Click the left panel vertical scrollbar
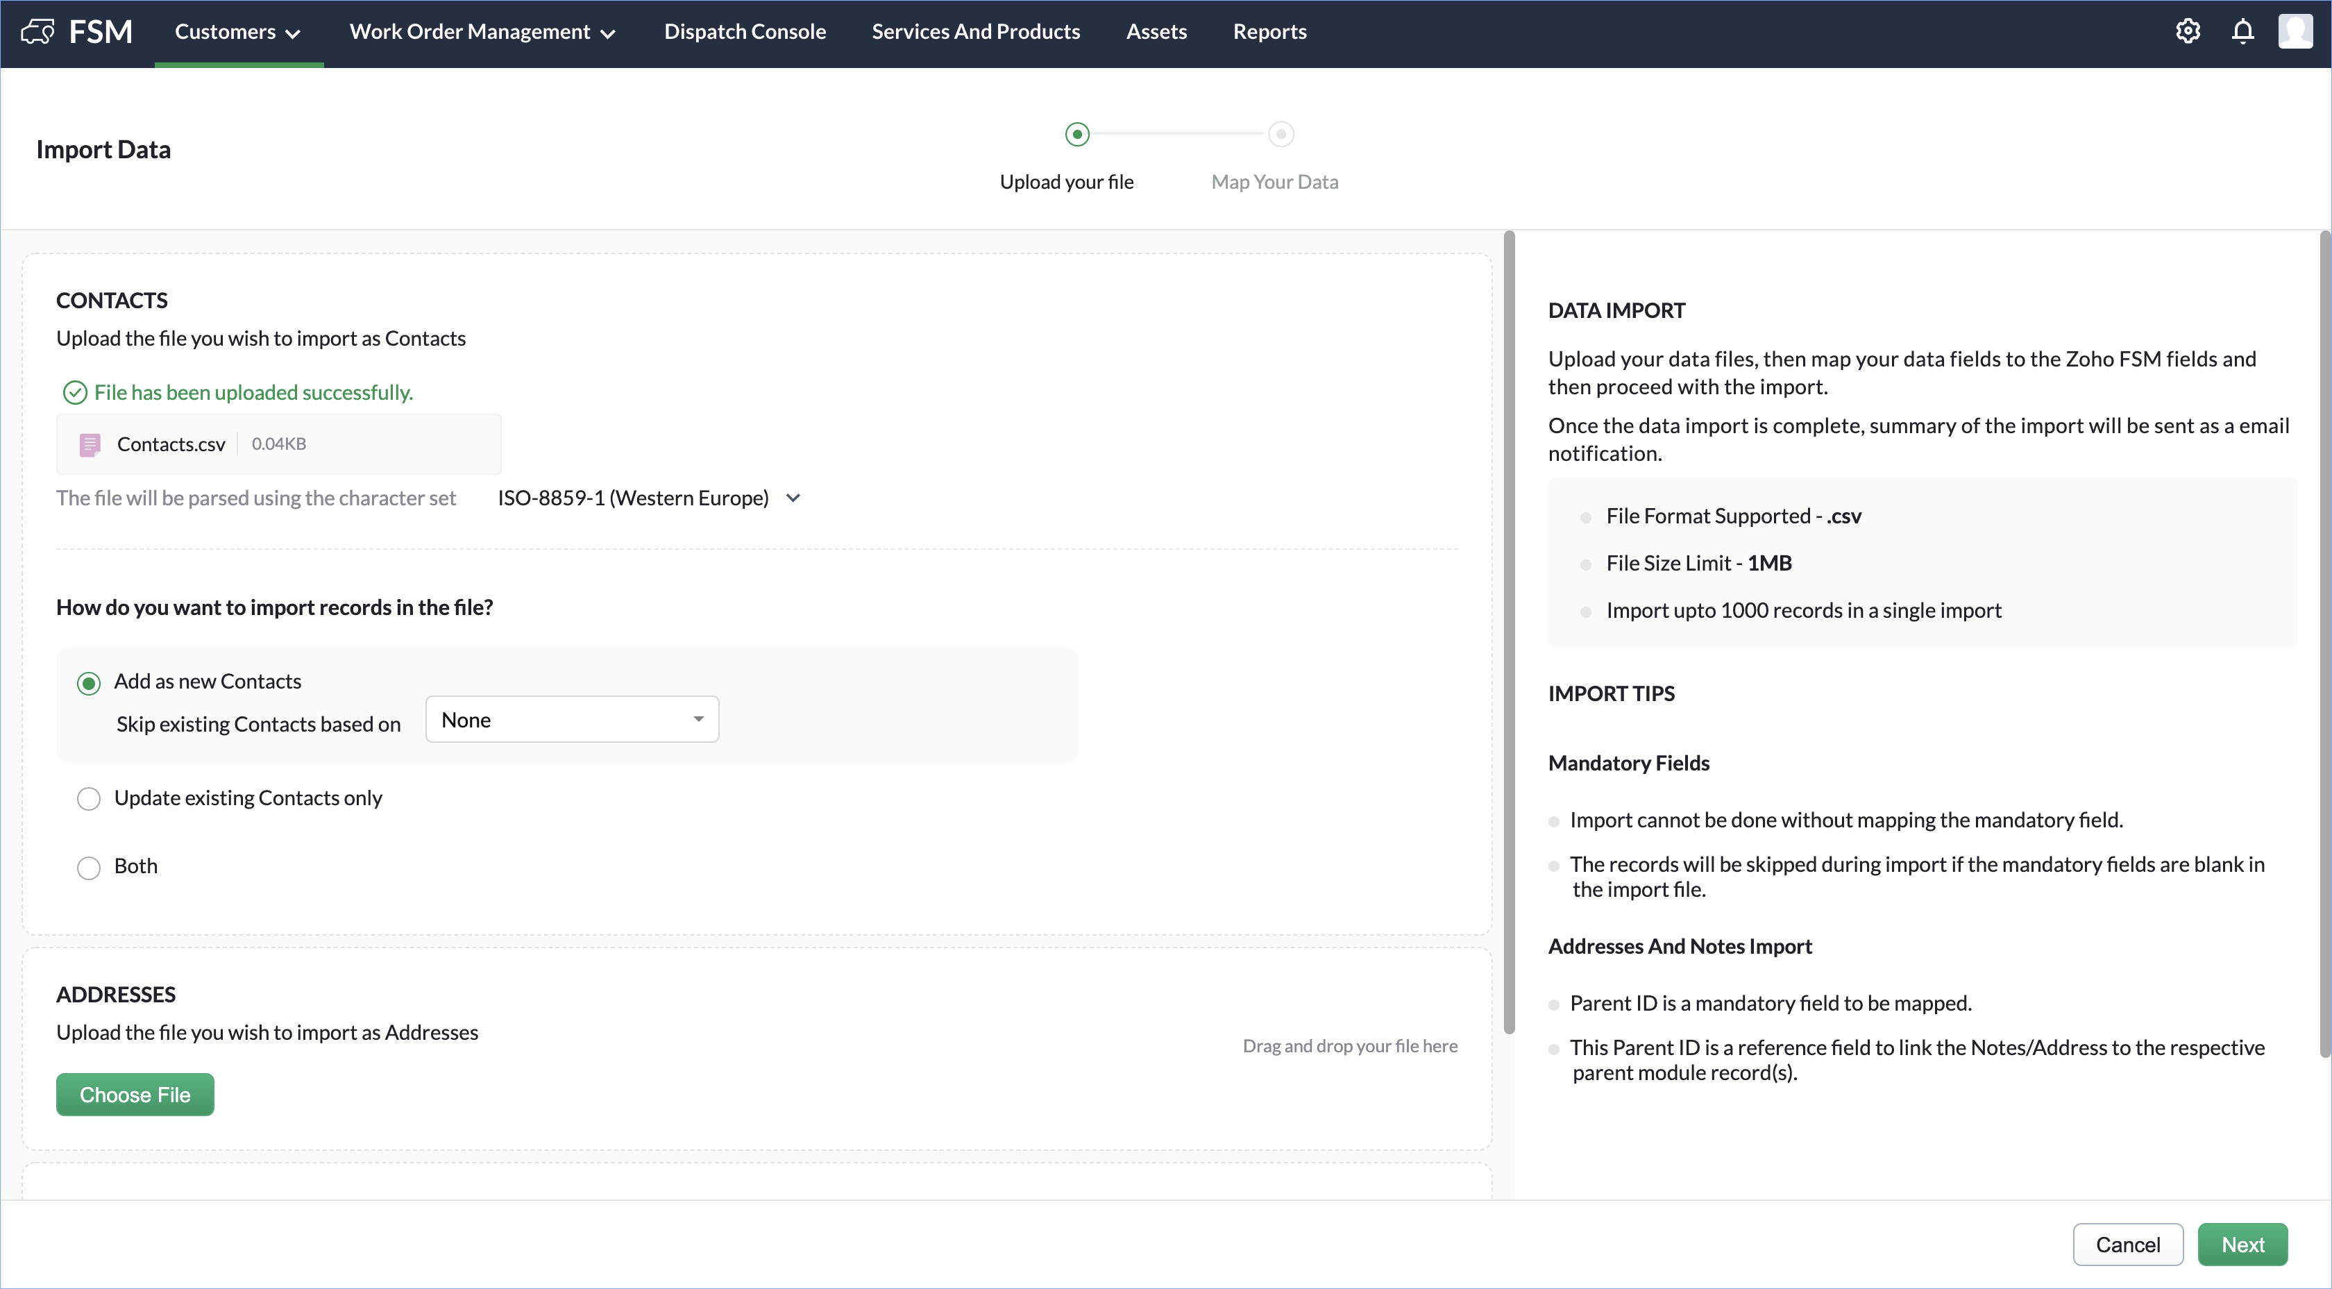This screenshot has height=1289, width=2332. [1508, 634]
